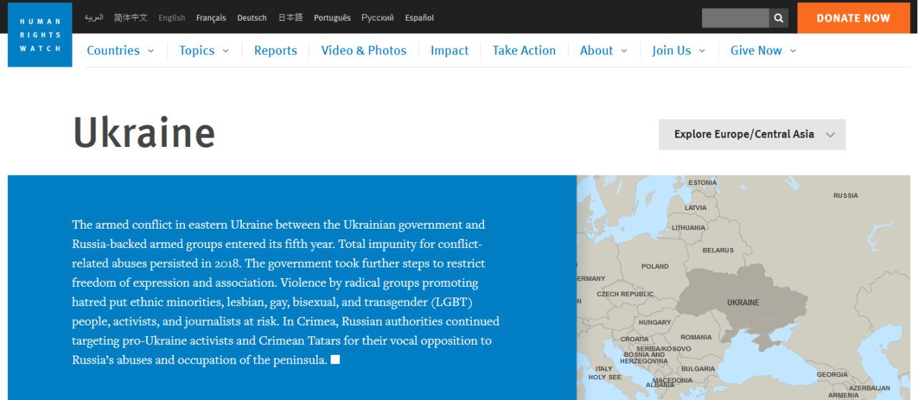Switch language to Arabic
Image resolution: width=918 pixels, height=400 pixels.
[x=94, y=17]
